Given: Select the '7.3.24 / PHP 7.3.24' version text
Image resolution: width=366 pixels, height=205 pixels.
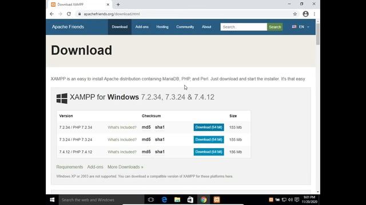Looking at the screenshot, I should click(x=75, y=140).
